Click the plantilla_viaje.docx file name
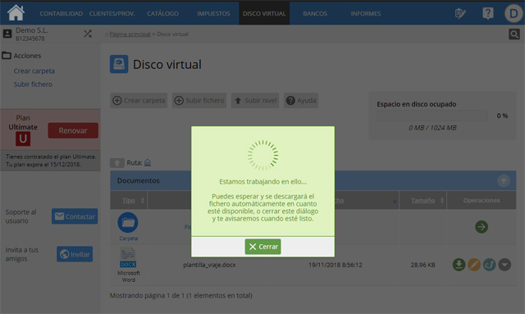 (209, 265)
